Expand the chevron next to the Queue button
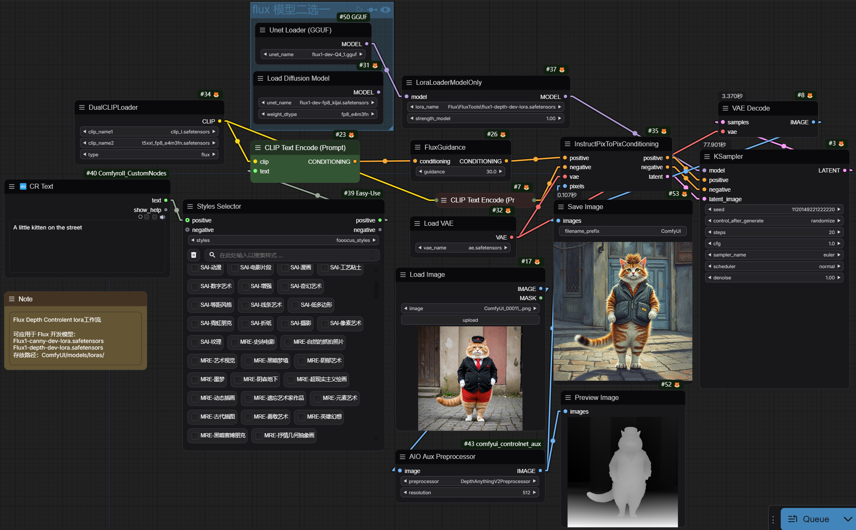The height and width of the screenshot is (530, 856). coord(848,519)
